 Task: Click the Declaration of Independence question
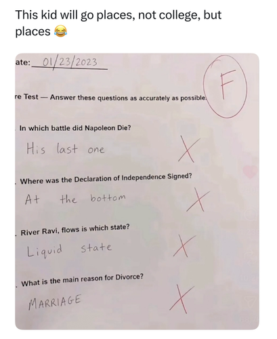pyautogui.click(x=106, y=178)
